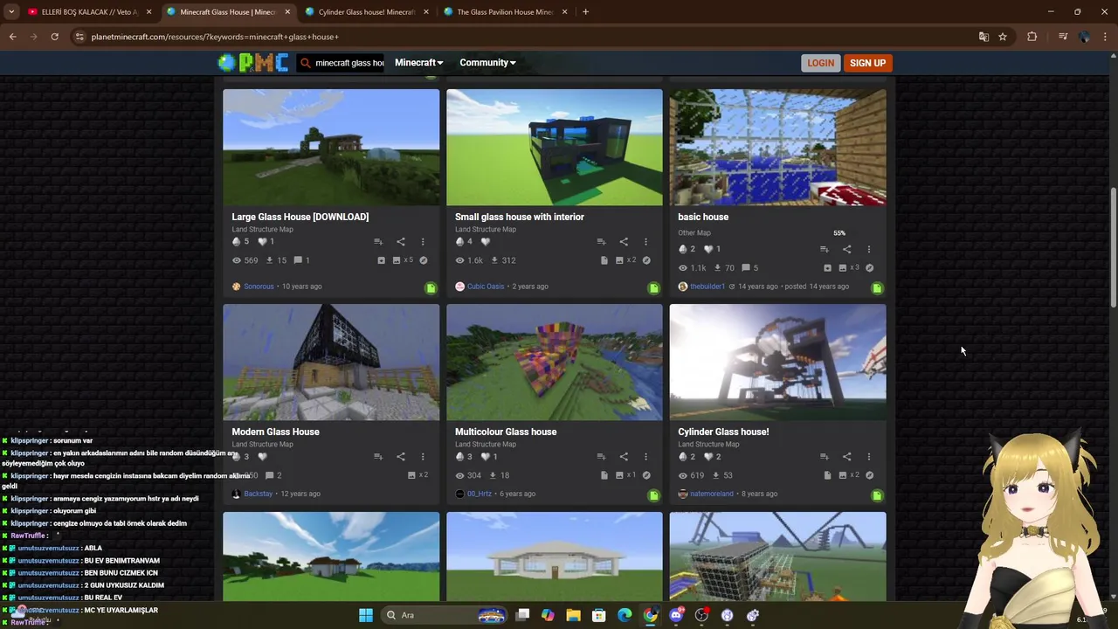
Task: Switch to the Cylinder Glass house! browser tab
Action: pyautogui.click(x=366, y=12)
